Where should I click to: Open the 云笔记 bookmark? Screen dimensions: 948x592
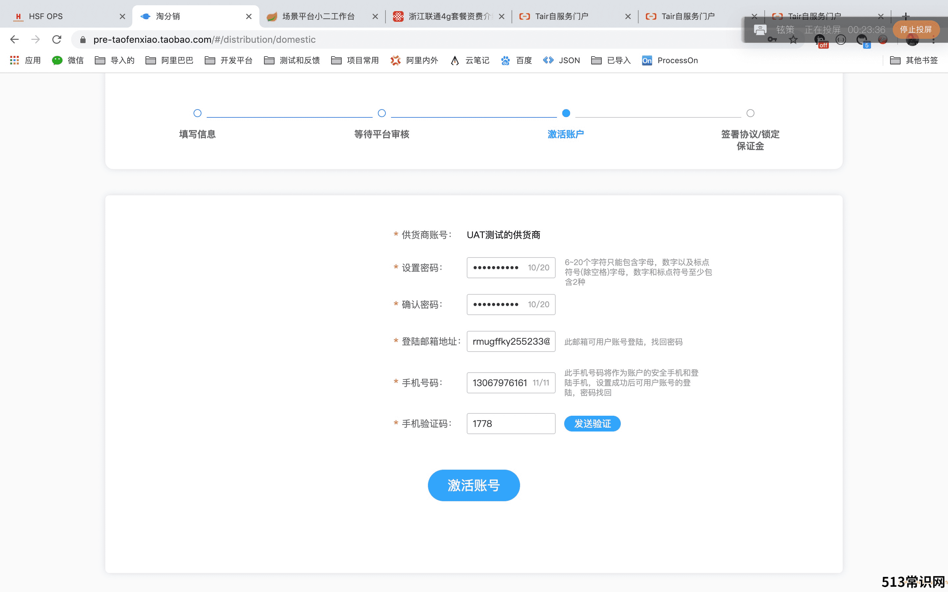tap(470, 60)
